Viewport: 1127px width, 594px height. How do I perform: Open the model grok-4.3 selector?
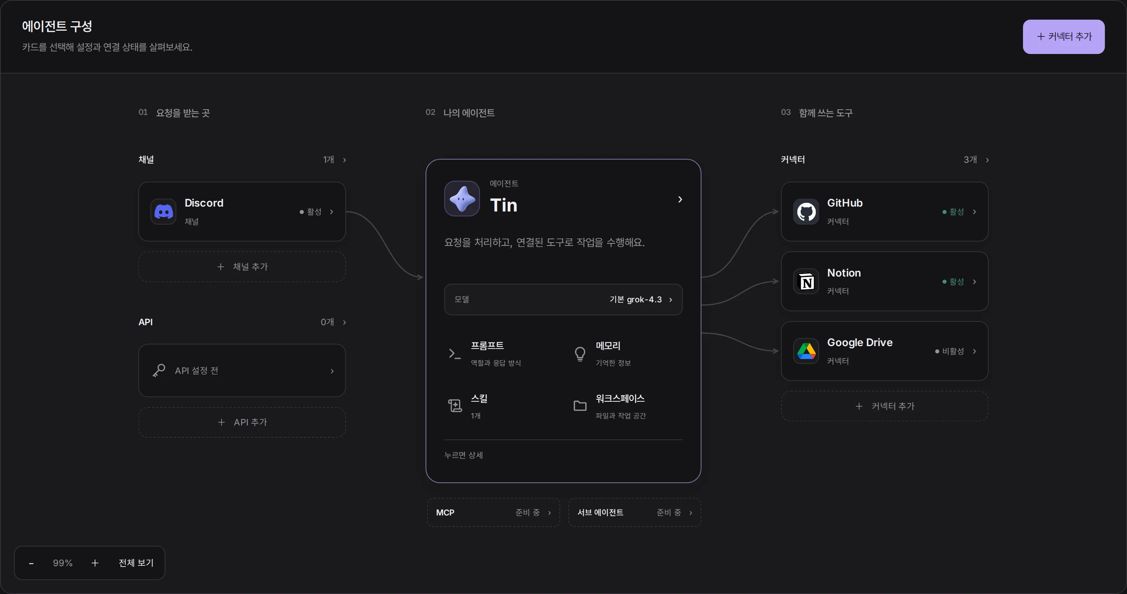point(563,299)
